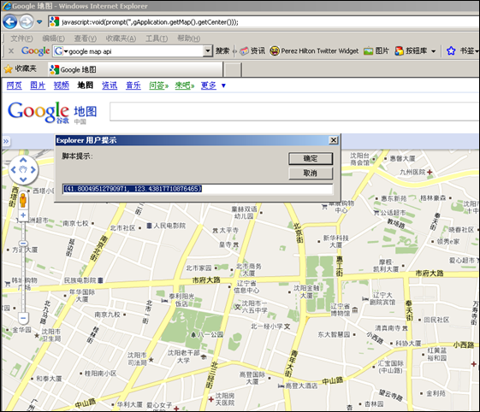Open the 收藏夹 favorites star button
Screen dimensions: 480x412
[21, 69]
